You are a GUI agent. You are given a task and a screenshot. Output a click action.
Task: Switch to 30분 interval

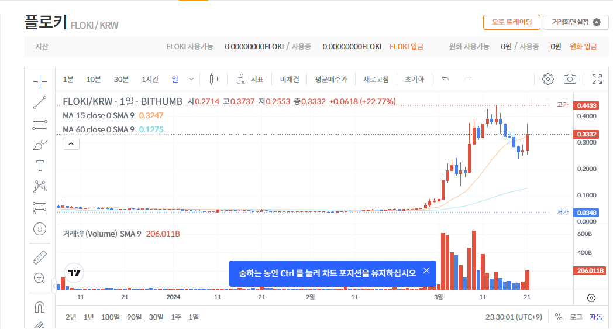(x=121, y=80)
